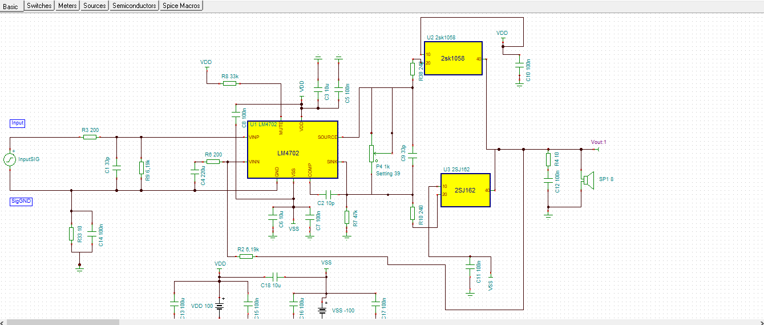Select resistor R4 10

tap(548, 159)
